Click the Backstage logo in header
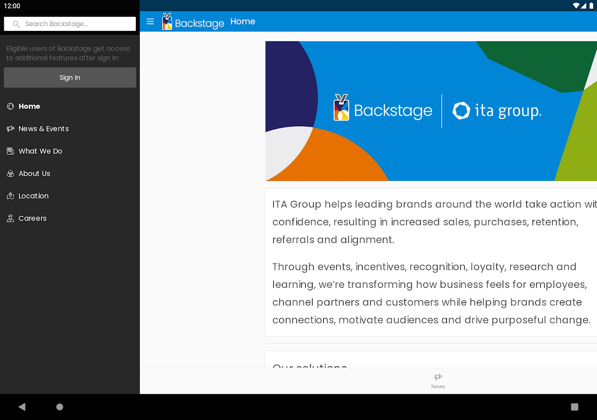The width and height of the screenshot is (597, 420). tap(193, 22)
